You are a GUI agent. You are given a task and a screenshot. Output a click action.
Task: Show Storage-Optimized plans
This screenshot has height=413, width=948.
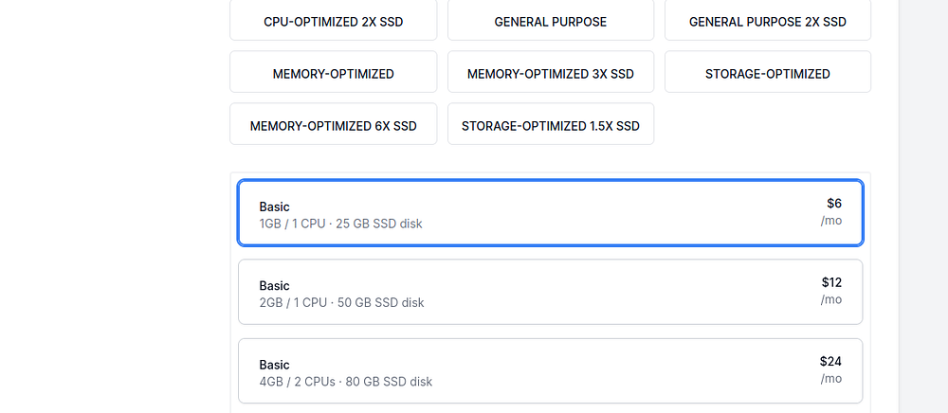click(x=767, y=73)
